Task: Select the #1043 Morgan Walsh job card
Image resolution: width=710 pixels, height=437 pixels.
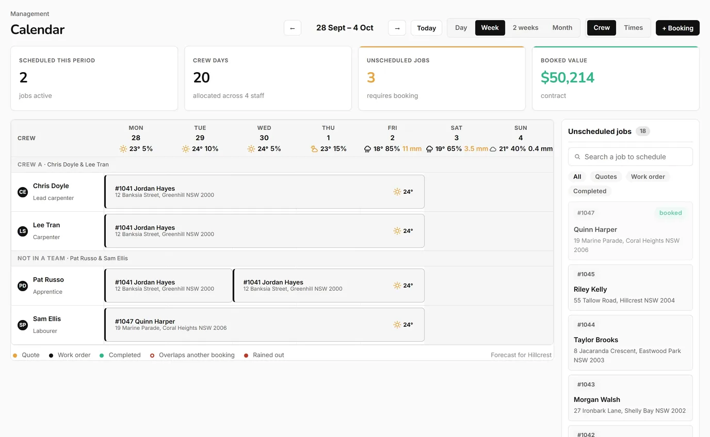Action: pos(631,398)
